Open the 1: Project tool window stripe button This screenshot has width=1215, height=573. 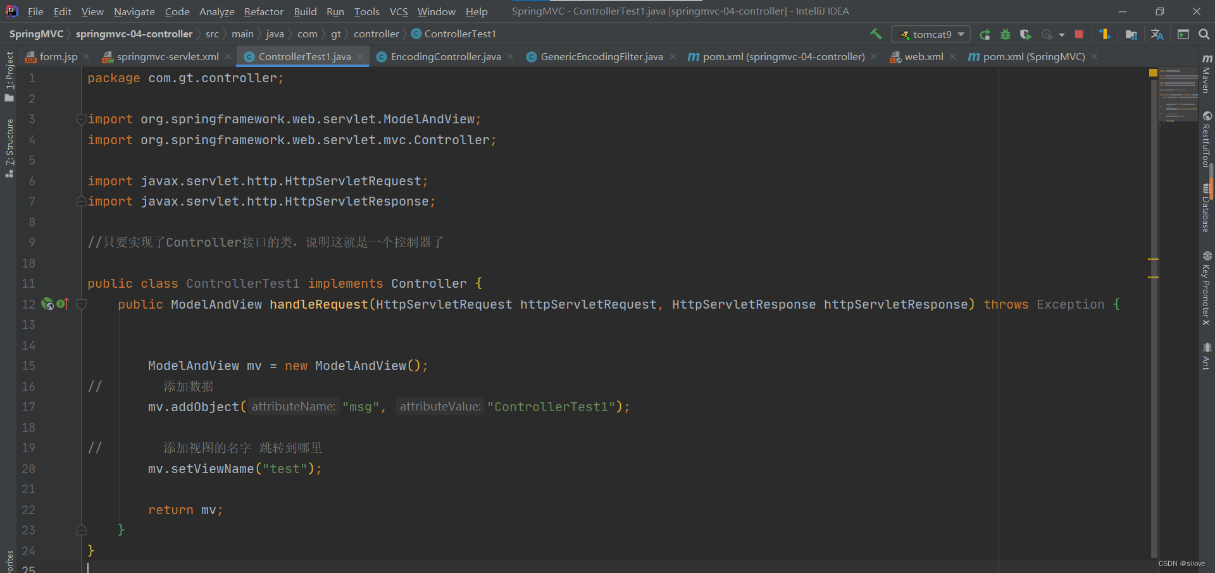[9, 70]
